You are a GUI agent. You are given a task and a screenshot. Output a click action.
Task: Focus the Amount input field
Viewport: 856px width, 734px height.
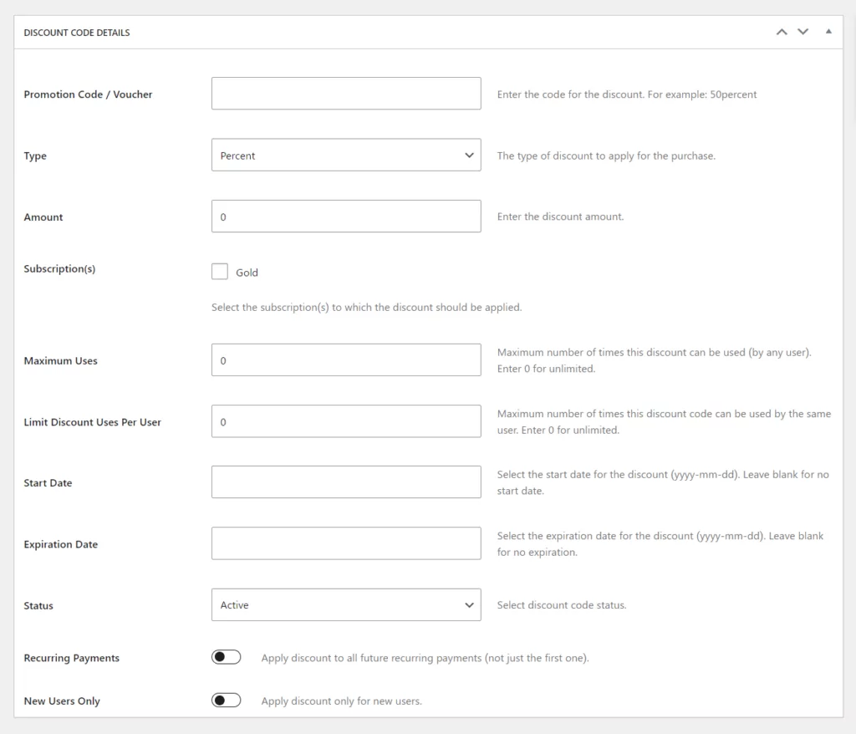coord(346,217)
